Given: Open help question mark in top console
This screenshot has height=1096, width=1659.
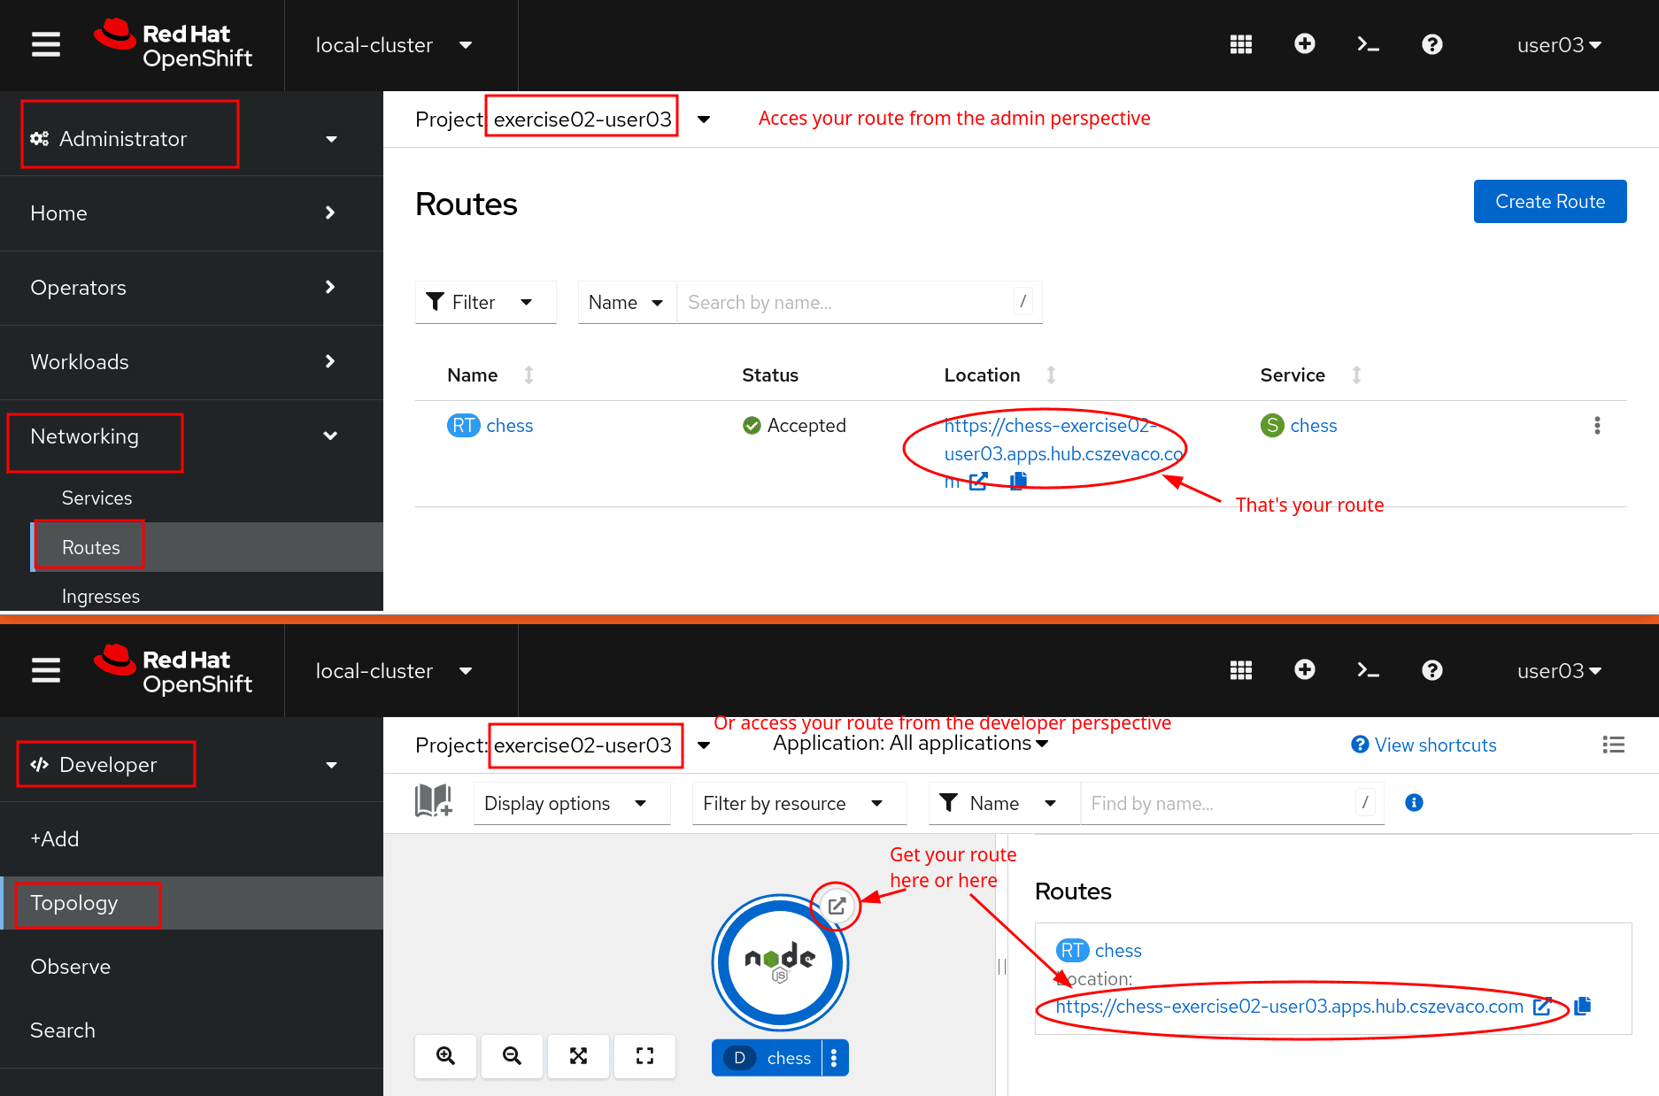Looking at the screenshot, I should click(1432, 44).
